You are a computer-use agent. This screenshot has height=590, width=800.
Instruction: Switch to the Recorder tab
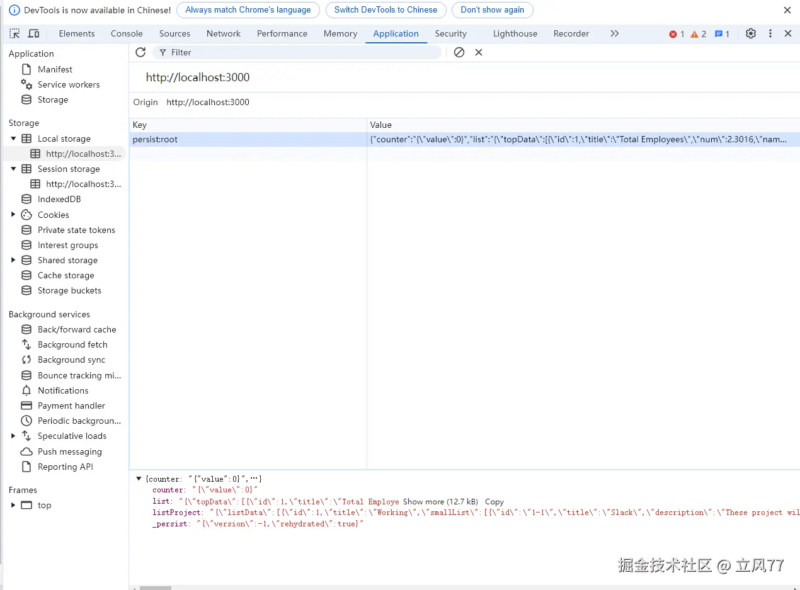tap(571, 33)
